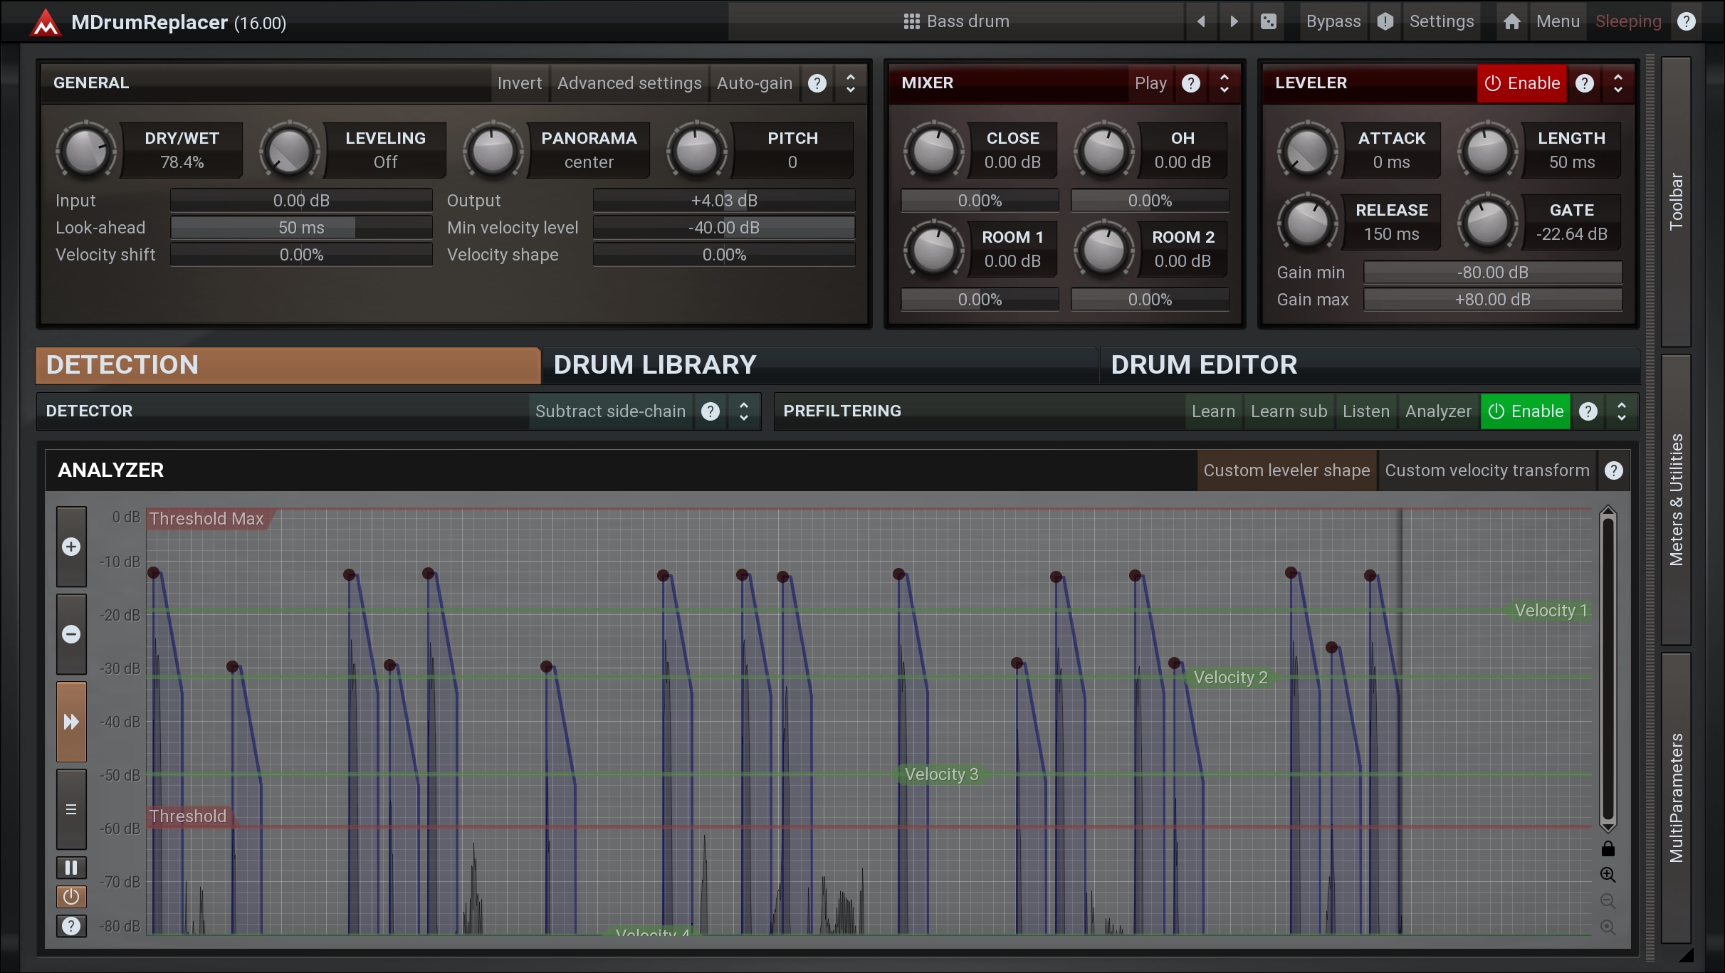Image resolution: width=1725 pixels, height=973 pixels.
Task: Toggle Invert in General panel
Action: (x=519, y=83)
